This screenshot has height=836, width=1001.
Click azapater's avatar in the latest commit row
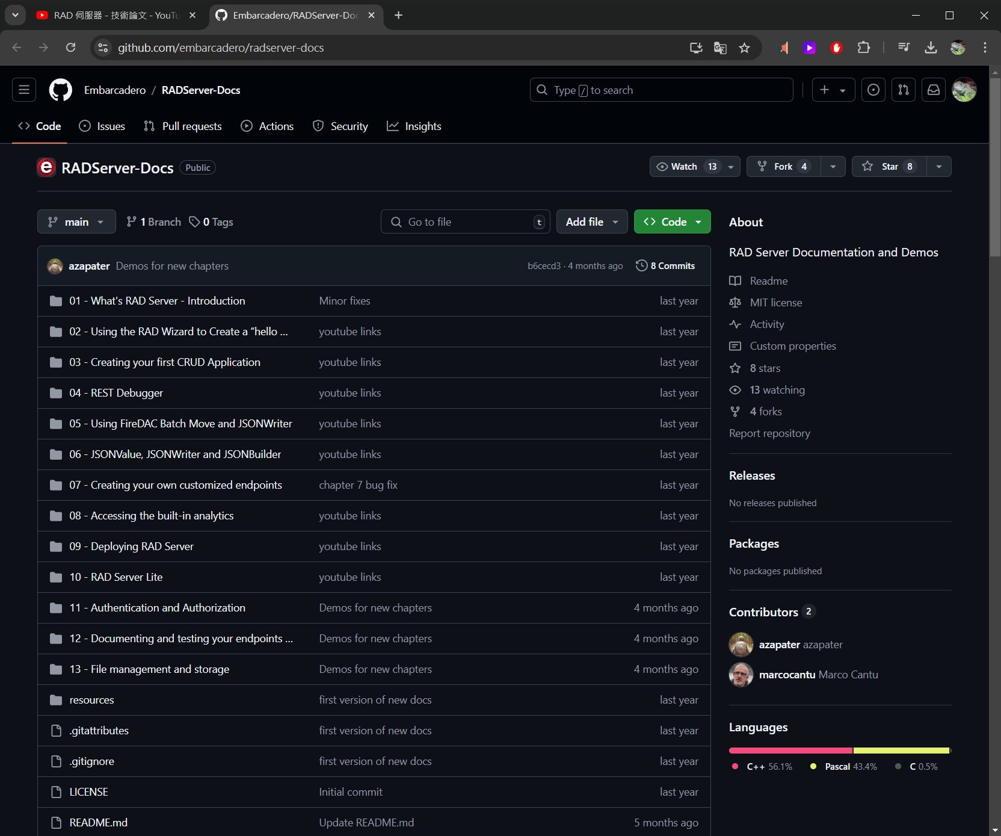tap(55, 266)
